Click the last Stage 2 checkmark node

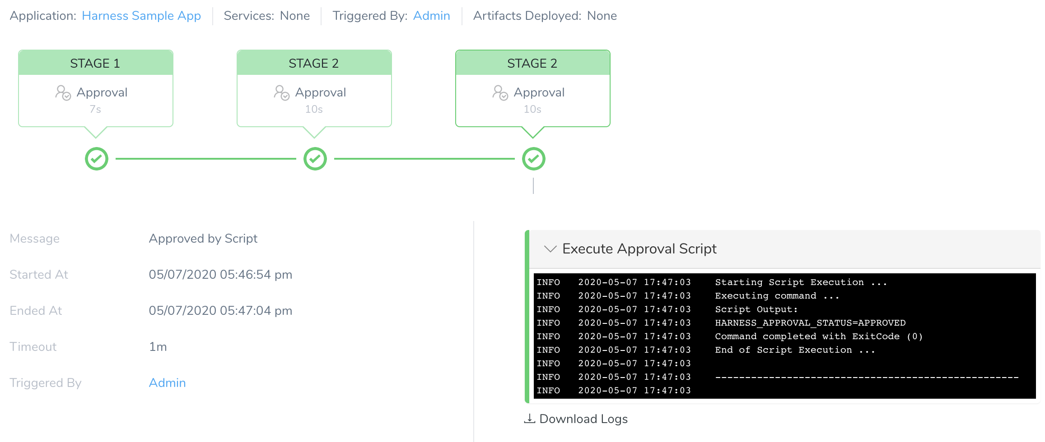(534, 159)
